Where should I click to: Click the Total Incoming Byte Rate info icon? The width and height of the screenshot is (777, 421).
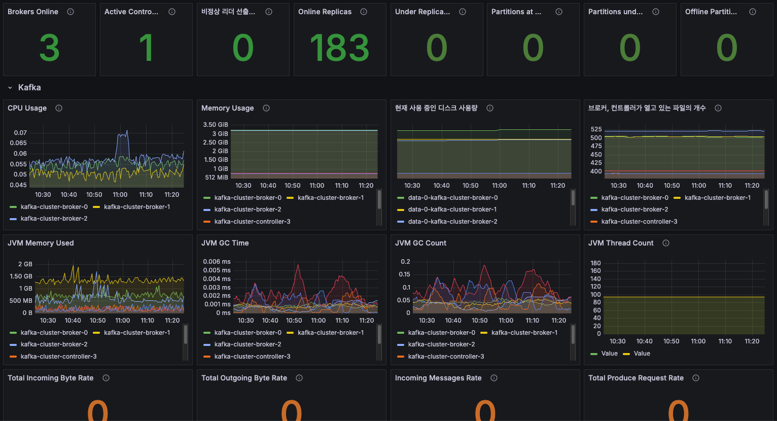point(106,378)
